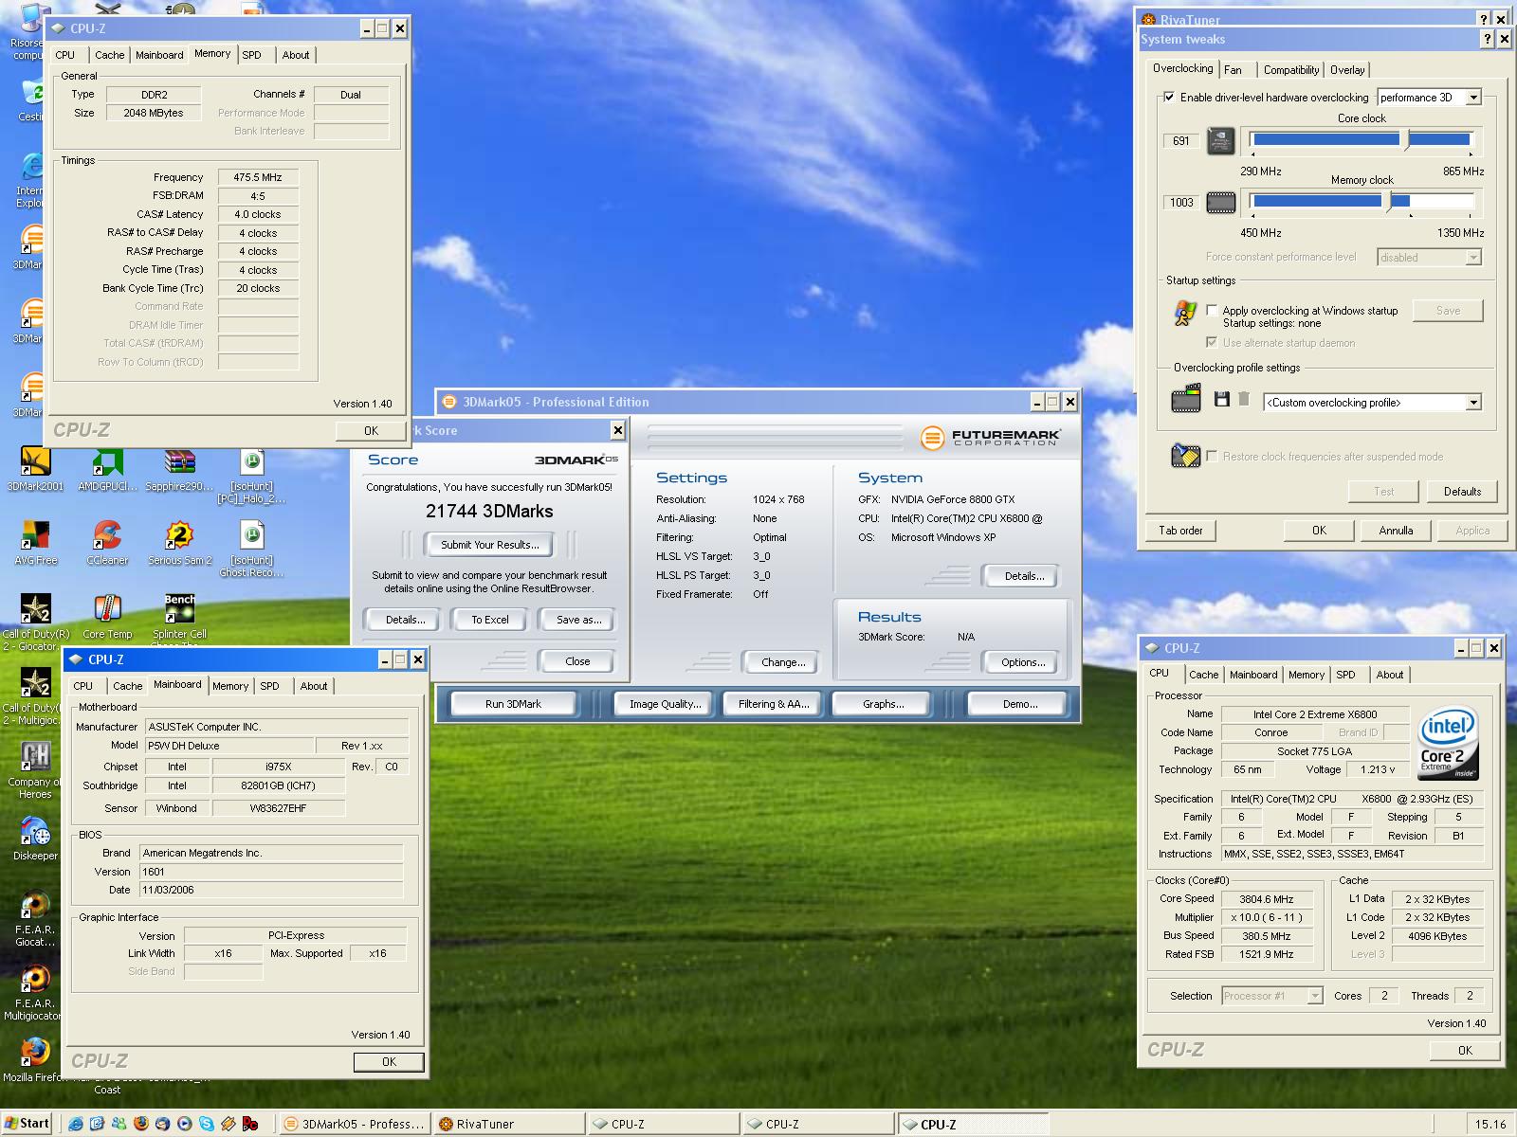Viewport: 1517px width, 1137px height.
Task: Click the Defaults button in RivaTuner
Action: [x=1462, y=491]
